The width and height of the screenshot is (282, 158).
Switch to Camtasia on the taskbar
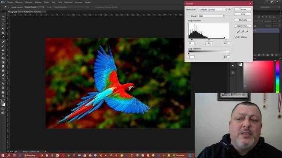179,155
